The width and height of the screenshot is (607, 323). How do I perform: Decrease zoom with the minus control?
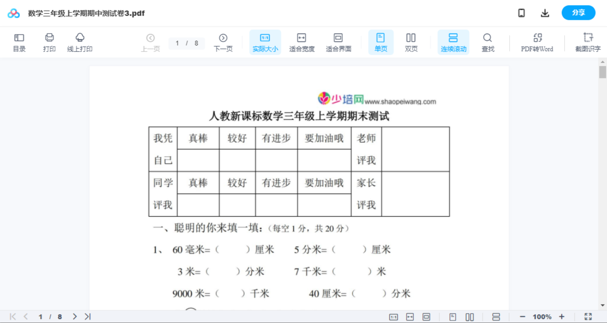pyautogui.click(x=523, y=316)
